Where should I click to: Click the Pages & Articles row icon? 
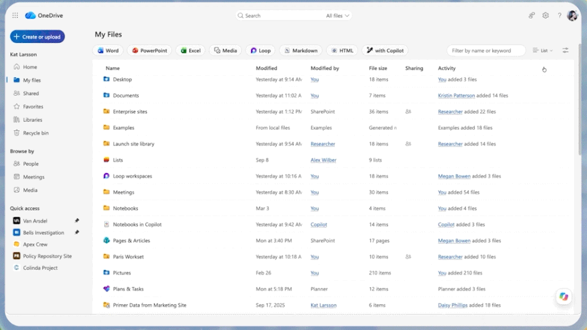click(106, 240)
